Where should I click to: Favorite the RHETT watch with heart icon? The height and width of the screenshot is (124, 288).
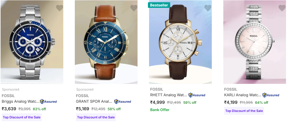click(208, 8)
